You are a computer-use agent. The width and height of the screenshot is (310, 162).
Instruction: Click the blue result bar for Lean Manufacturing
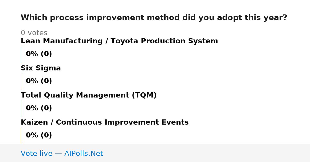21,54
